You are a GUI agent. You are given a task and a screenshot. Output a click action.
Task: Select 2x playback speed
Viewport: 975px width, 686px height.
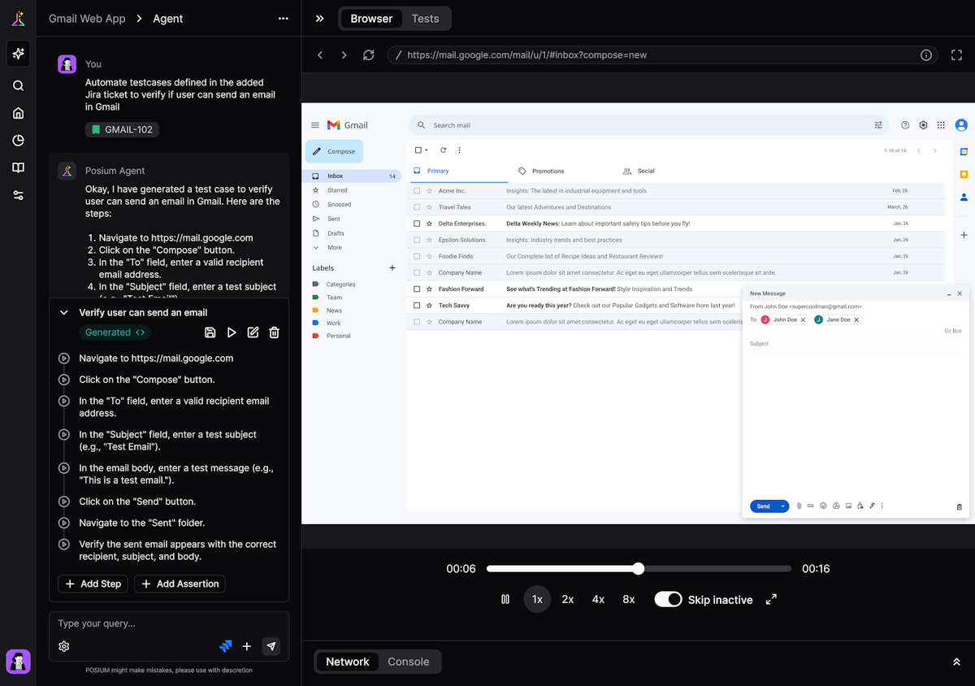pyautogui.click(x=568, y=599)
